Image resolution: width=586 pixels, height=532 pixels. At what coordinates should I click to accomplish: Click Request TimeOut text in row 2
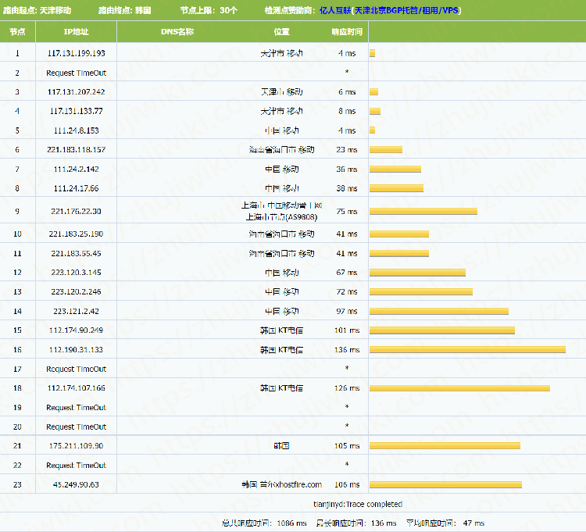(x=76, y=73)
